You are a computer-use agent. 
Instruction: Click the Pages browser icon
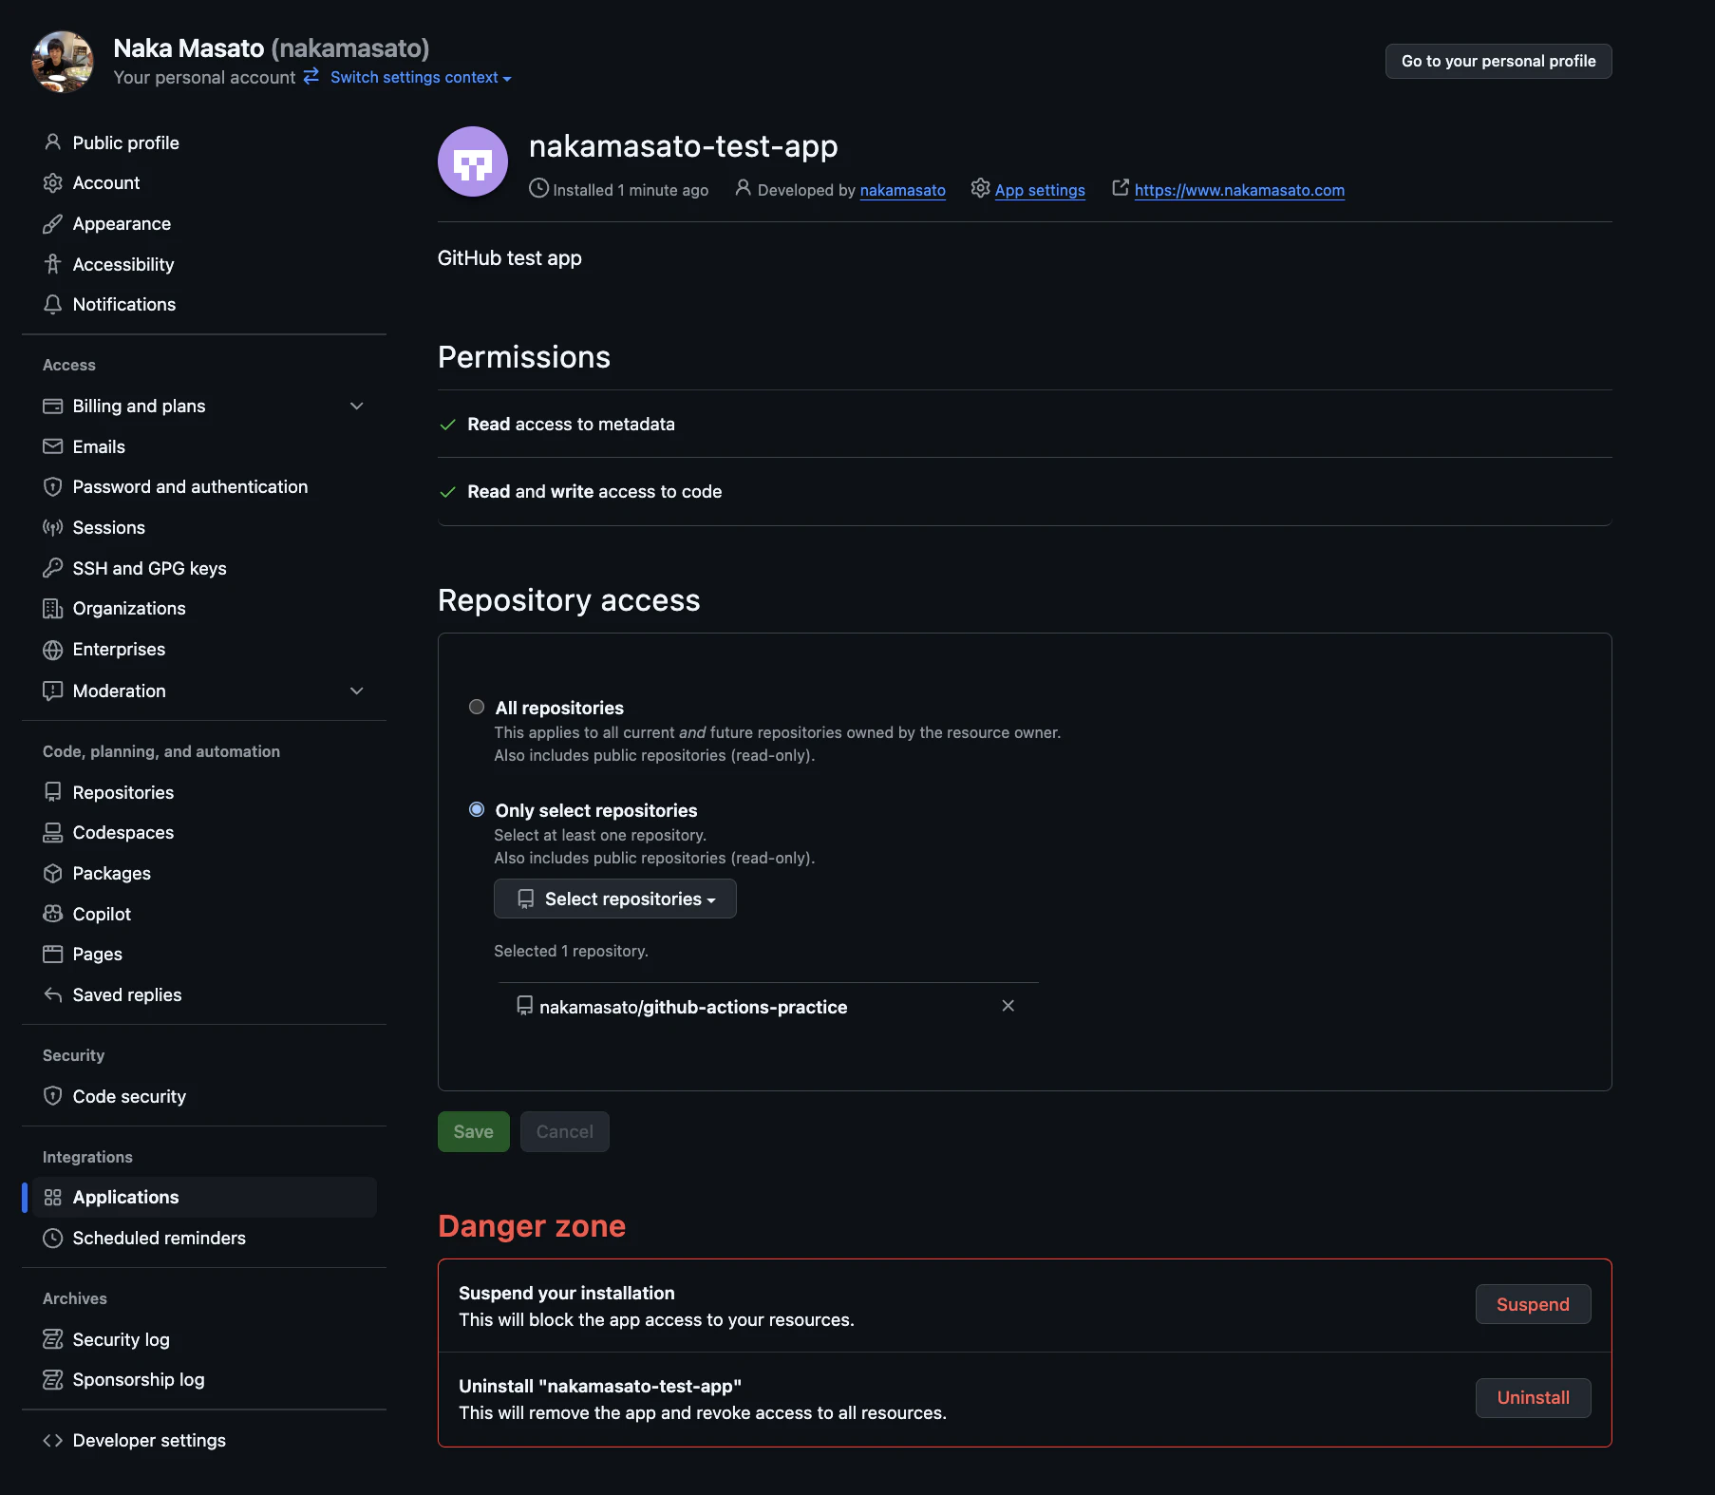click(x=53, y=955)
